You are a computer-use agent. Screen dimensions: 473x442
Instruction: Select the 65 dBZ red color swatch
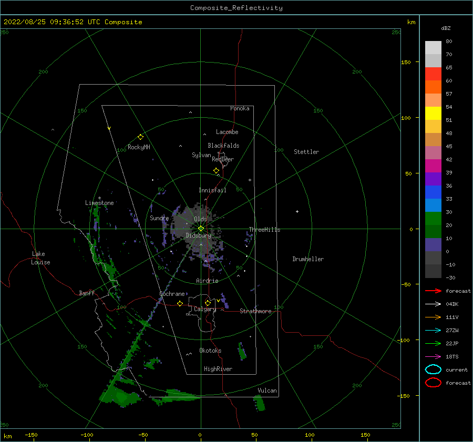click(433, 74)
